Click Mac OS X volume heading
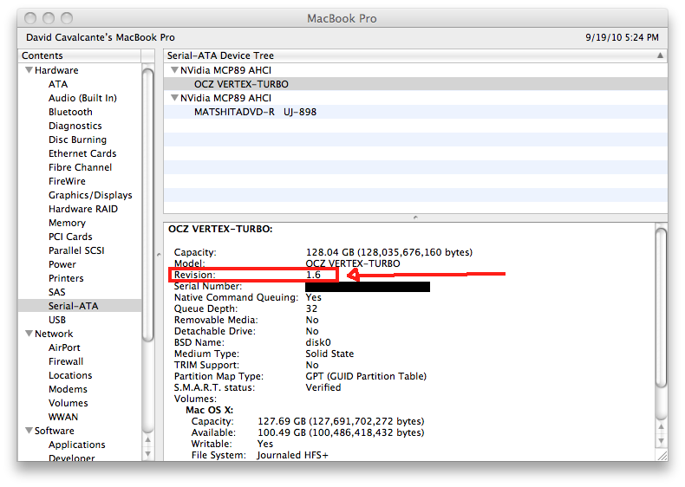The image size is (685, 487). click(209, 410)
